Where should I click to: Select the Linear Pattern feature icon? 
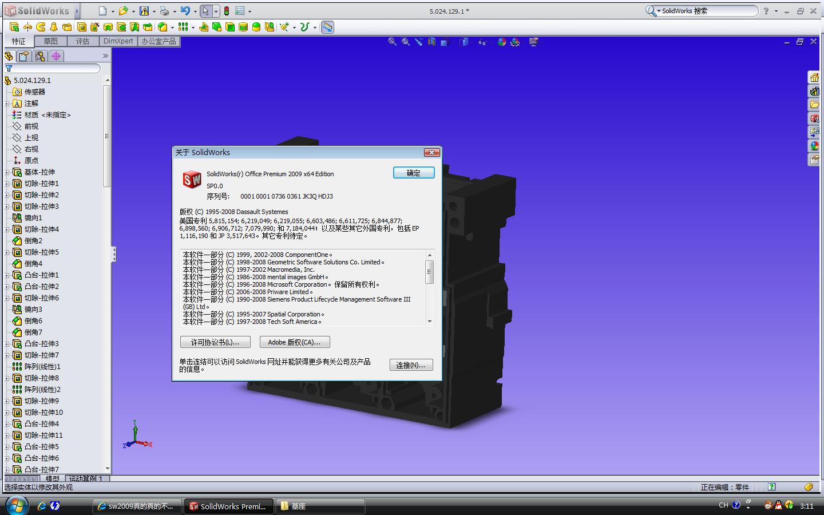coord(183,27)
